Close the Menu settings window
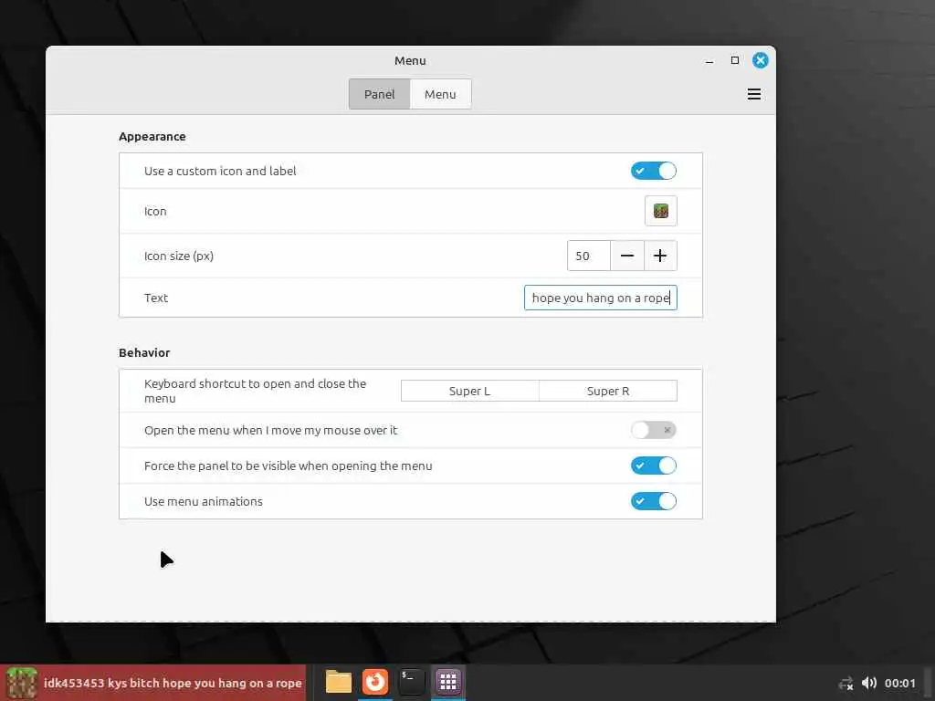Image resolution: width=935 pixels, height=701 pixels. click(761, 60)
